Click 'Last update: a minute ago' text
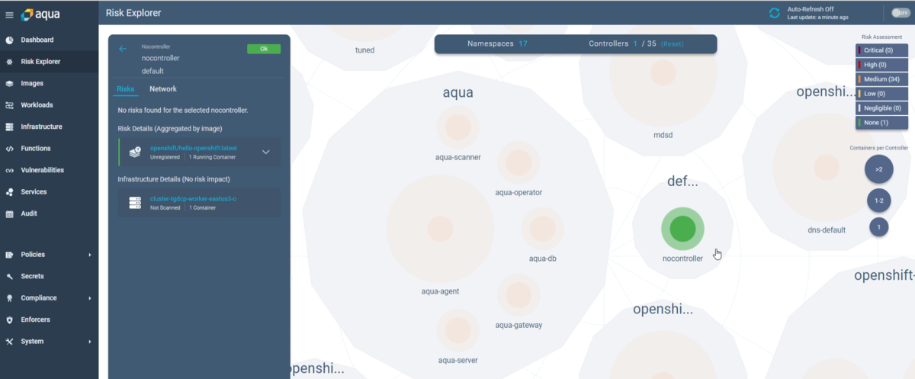Image resolution: width=915 pixels, height=379 pixels. (x=817, y=17)
